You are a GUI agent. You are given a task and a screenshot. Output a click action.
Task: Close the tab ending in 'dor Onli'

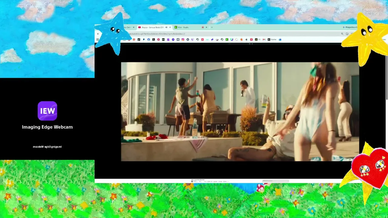(x=134, y=27)
